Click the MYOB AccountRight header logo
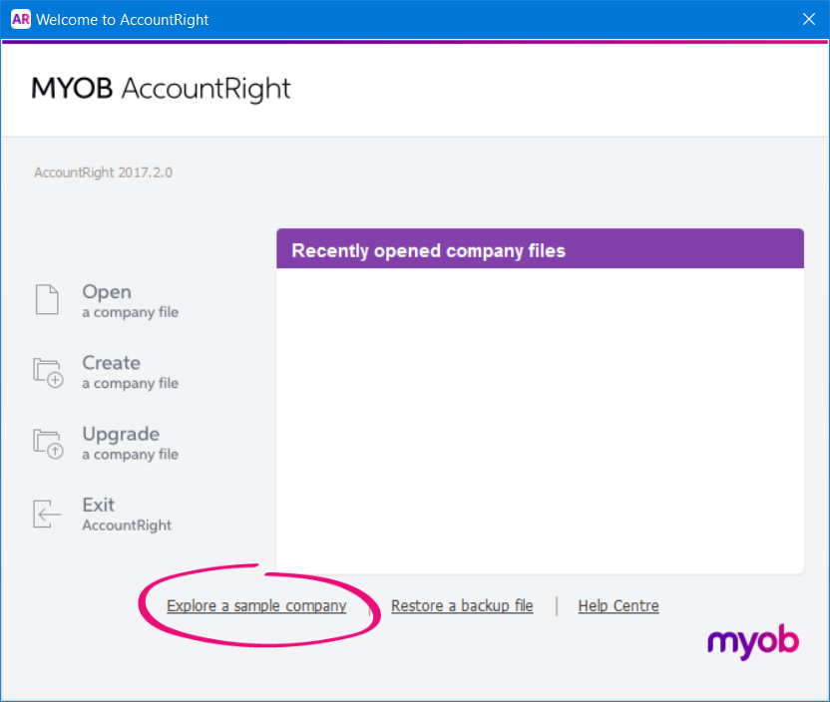The image size is (830, 702). tap(161, 89)
